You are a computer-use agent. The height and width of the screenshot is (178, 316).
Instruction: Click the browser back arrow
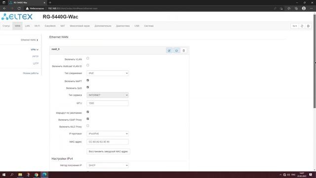4,8
